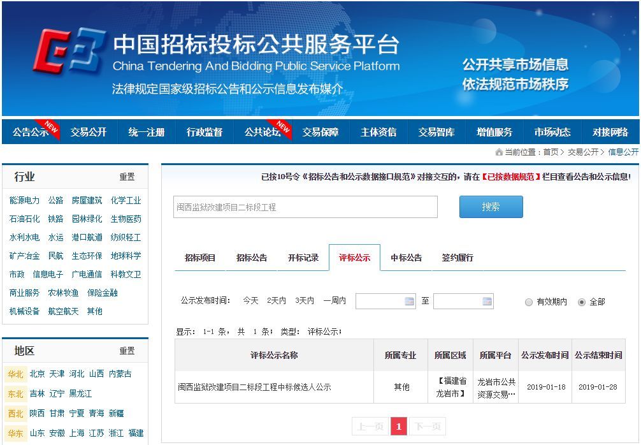Image resolution: width=641 pixels, height=445 pixels.
Task: Filter by region 新疆
Action: point(116,413)
